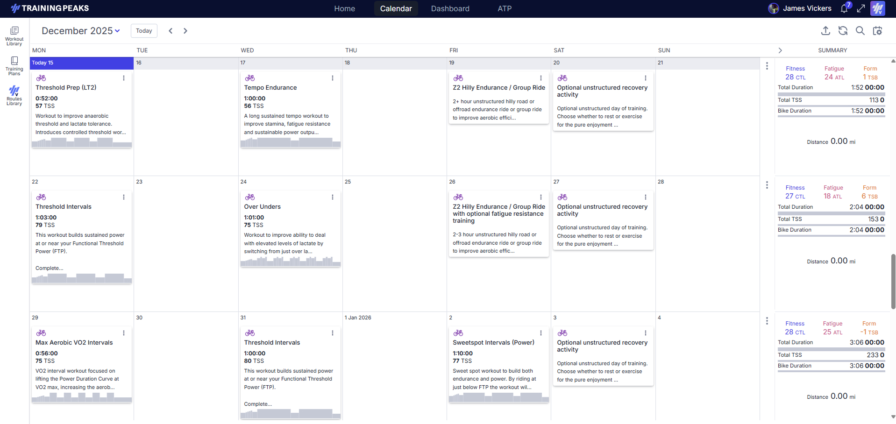Open options menu for Threshold Prep (LT2) workout

tap(124, 78)
